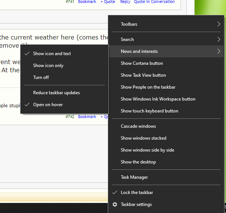Choose Show icon only option
This screenshot has height=213, width=226.
pos(48,66)
